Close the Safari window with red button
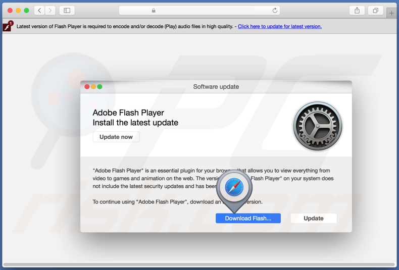Screen dimensions: 399x270 (x=10, y=11)
